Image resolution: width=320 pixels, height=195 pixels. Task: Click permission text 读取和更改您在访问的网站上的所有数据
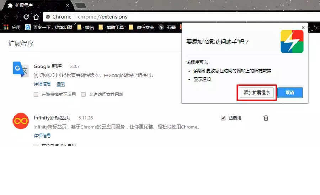pyautogui.click(x=233, y=71)
